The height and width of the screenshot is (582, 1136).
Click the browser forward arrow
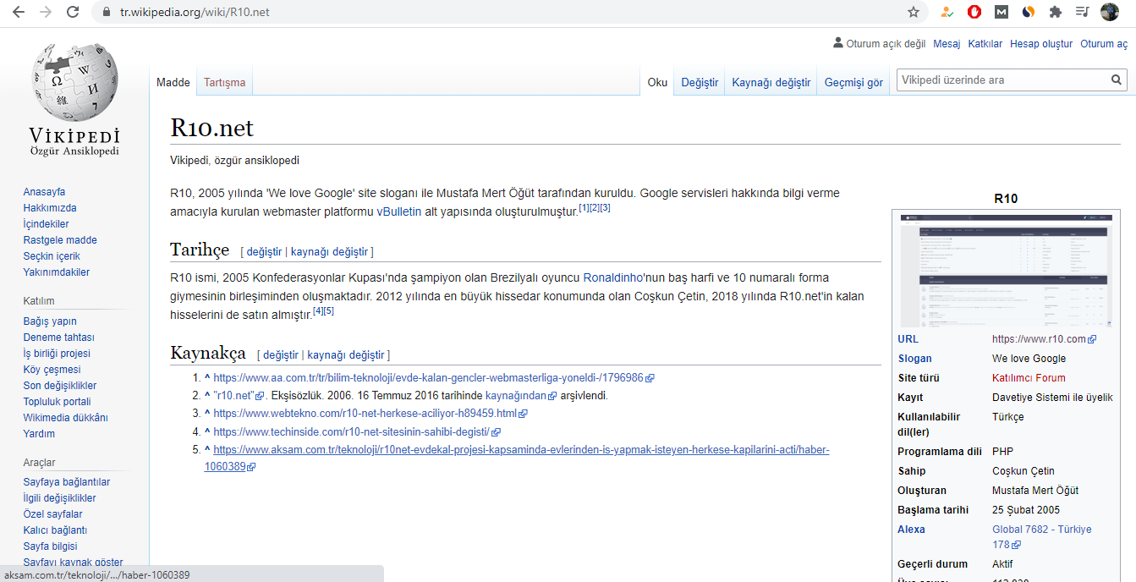[46, 12]
